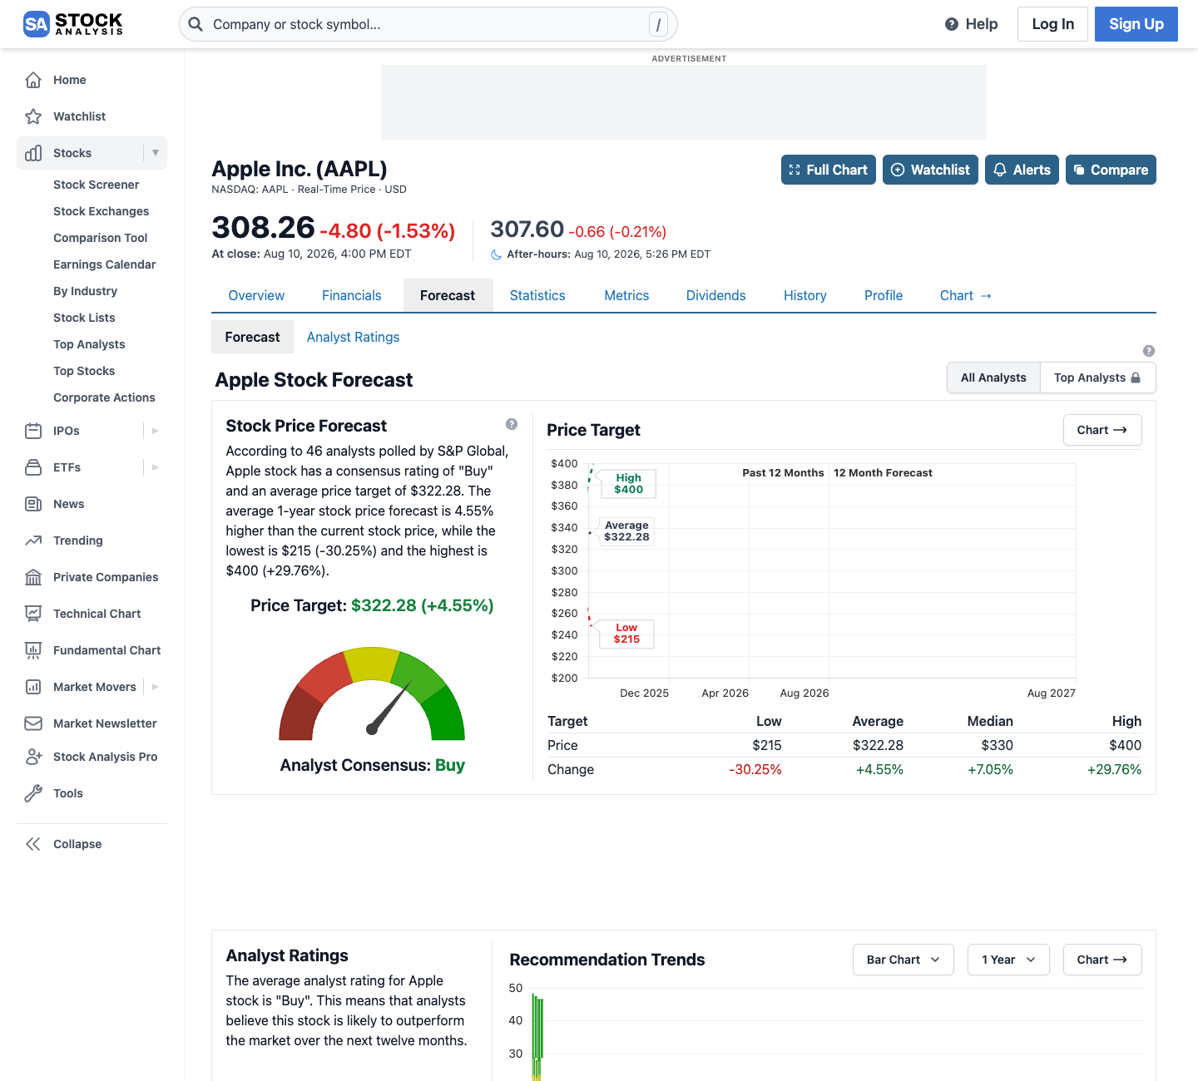The image size is (1198, 1081).
Task: Expand the Market Movers submenu arrow
Action: (156, 687)
